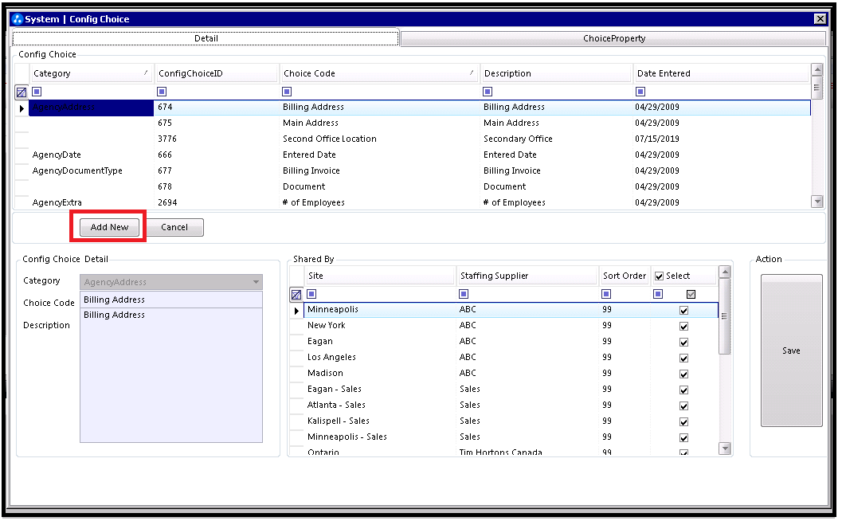The image size is (842, 521).
Task: Open ConfigChoiceID column filter icon
Action: [x=162, y=92]
